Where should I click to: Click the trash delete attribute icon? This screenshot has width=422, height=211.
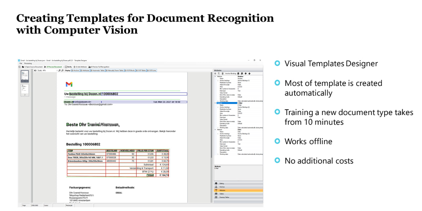pyautogui.click(x=223, y=73)
